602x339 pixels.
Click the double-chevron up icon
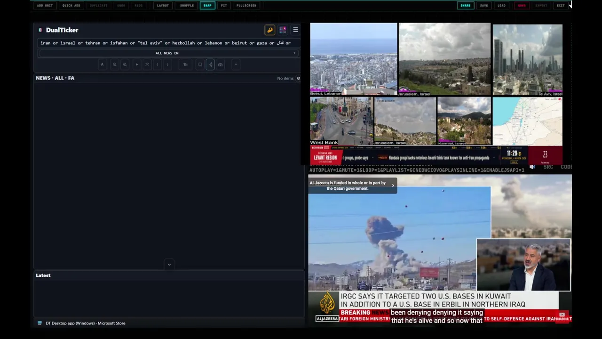point(147,65)
